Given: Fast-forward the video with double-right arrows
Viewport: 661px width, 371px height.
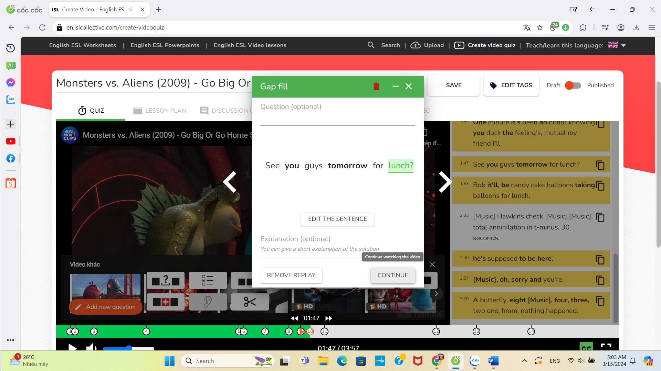Looking at the screenshot, I should coord(329,318).
